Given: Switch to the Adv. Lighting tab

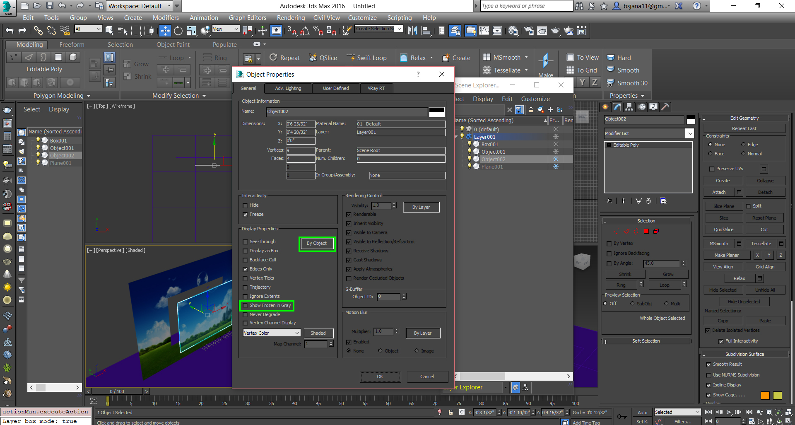Looking at the screenshot, I should [x=288, y=88].
